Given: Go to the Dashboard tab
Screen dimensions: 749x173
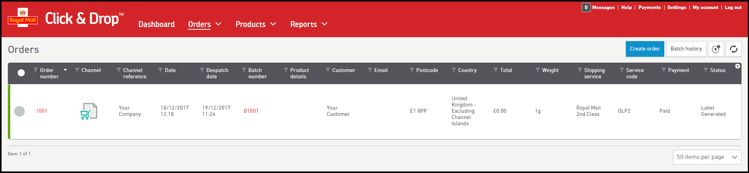Looking at the screenshot, I should click(157, 24).
